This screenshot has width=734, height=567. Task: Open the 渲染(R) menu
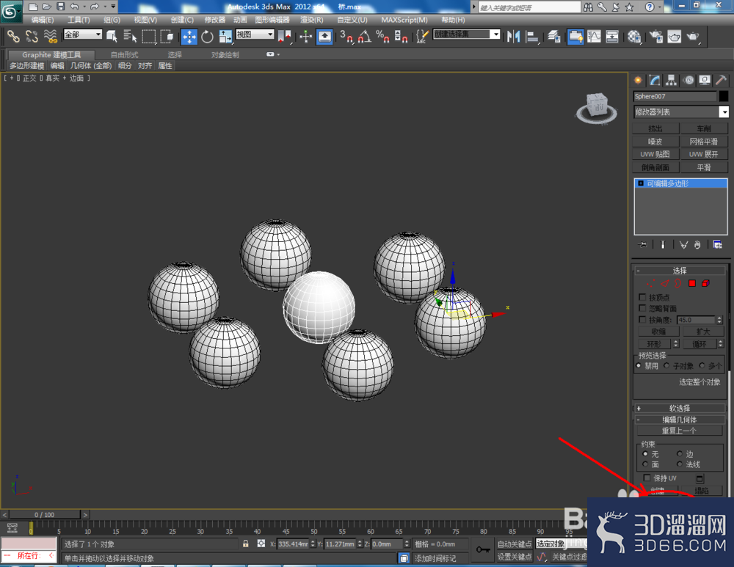(312, 20)
